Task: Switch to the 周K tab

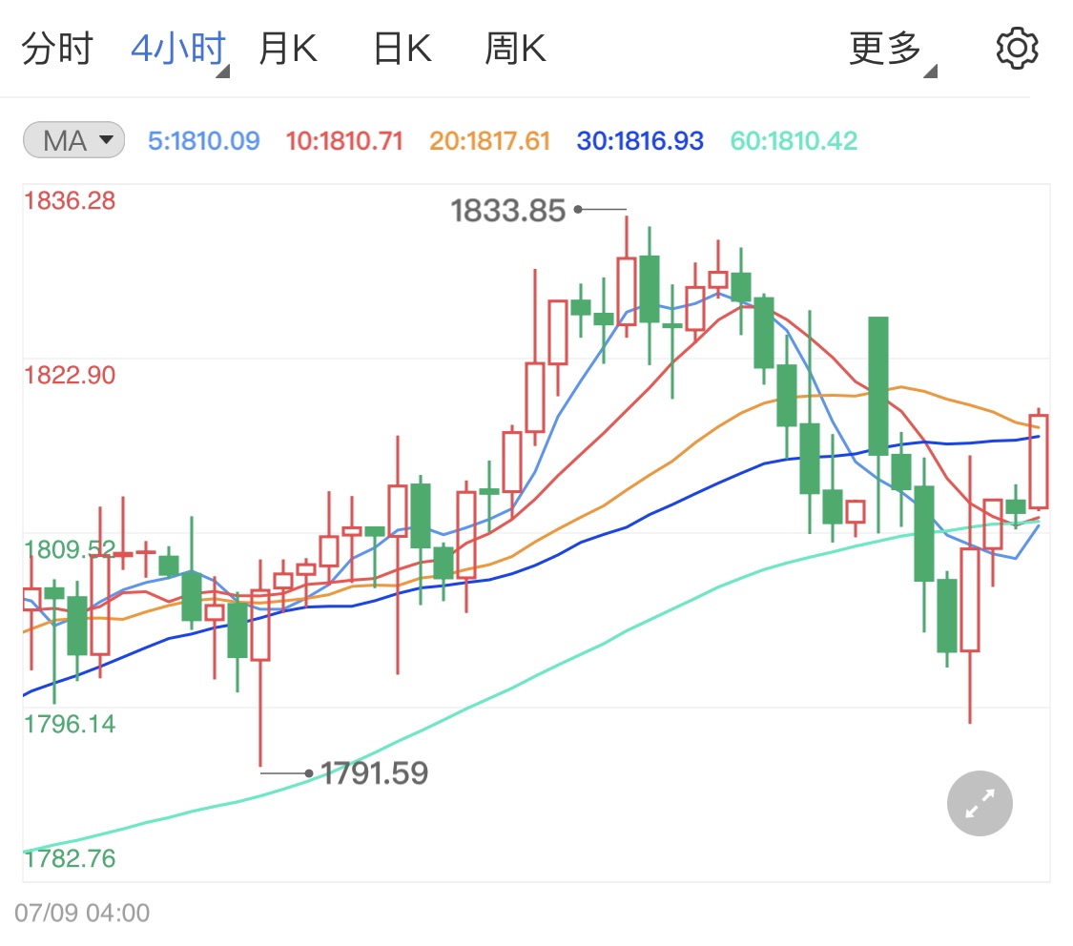Action: [x=515, y=49]
